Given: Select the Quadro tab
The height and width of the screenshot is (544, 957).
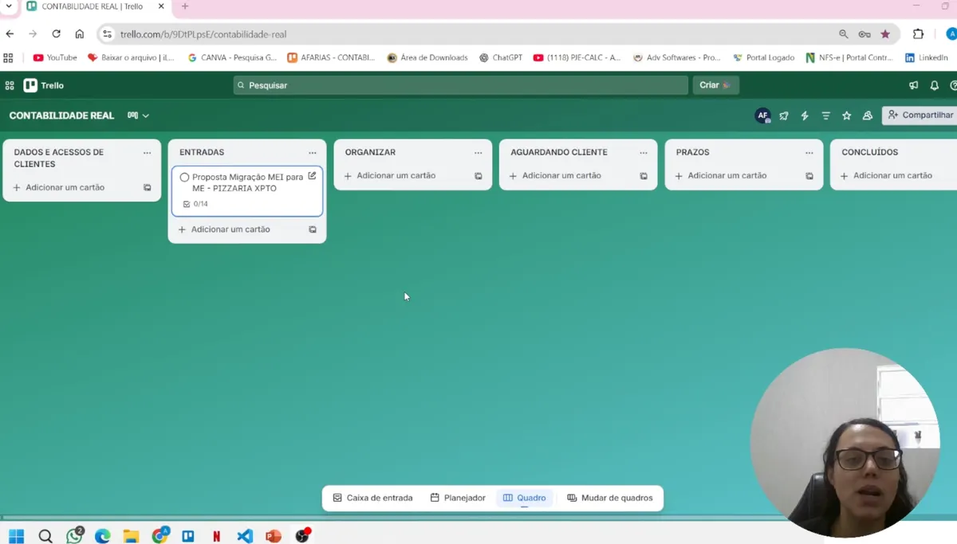Looking at the screenshot, I should 525,498.
